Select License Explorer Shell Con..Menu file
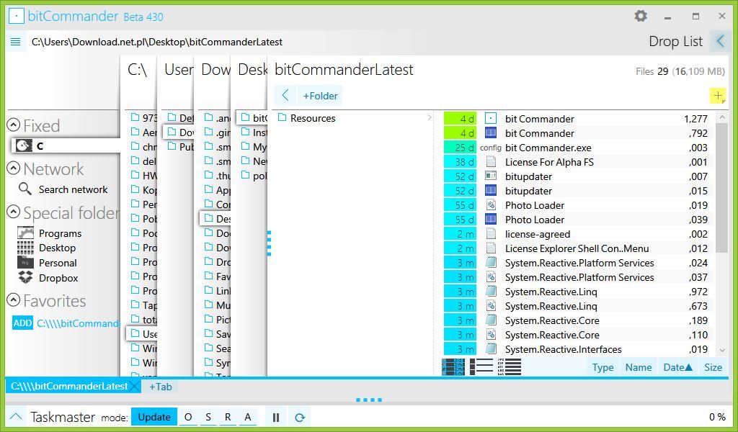Viewport: 738px width, 432px height. [x=579, y=248]
